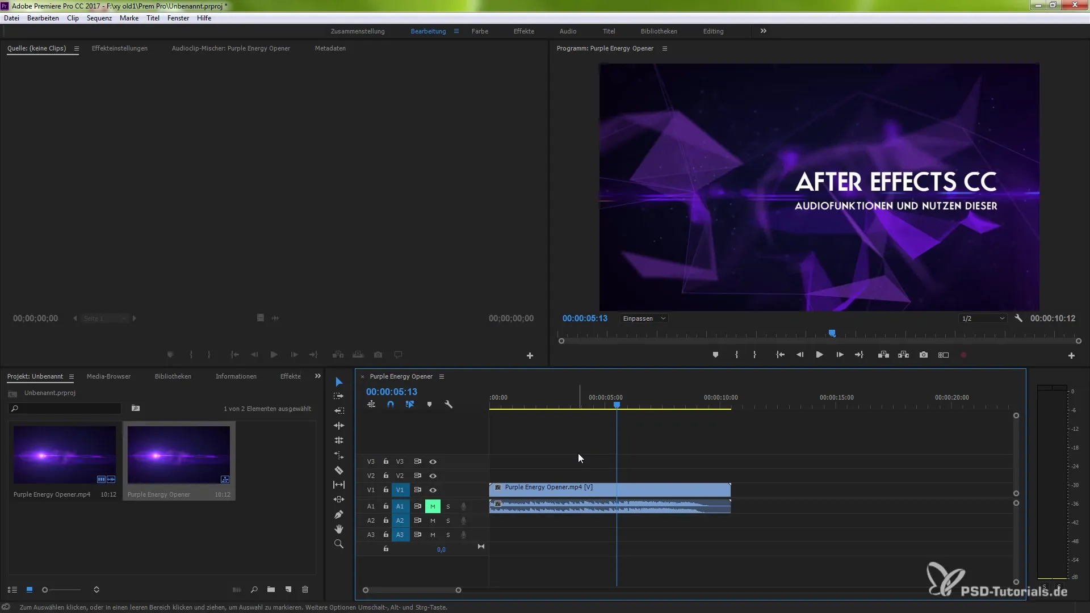This screenshot has height=613, width=1090.
Task: Select the Selection arrow tool
Action: point(339,381)
